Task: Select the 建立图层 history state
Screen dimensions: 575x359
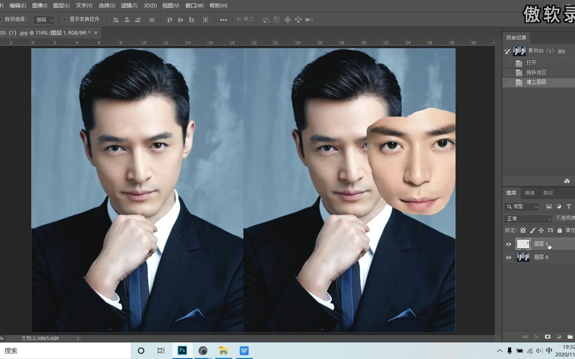Action: click(x=539, y=82)
